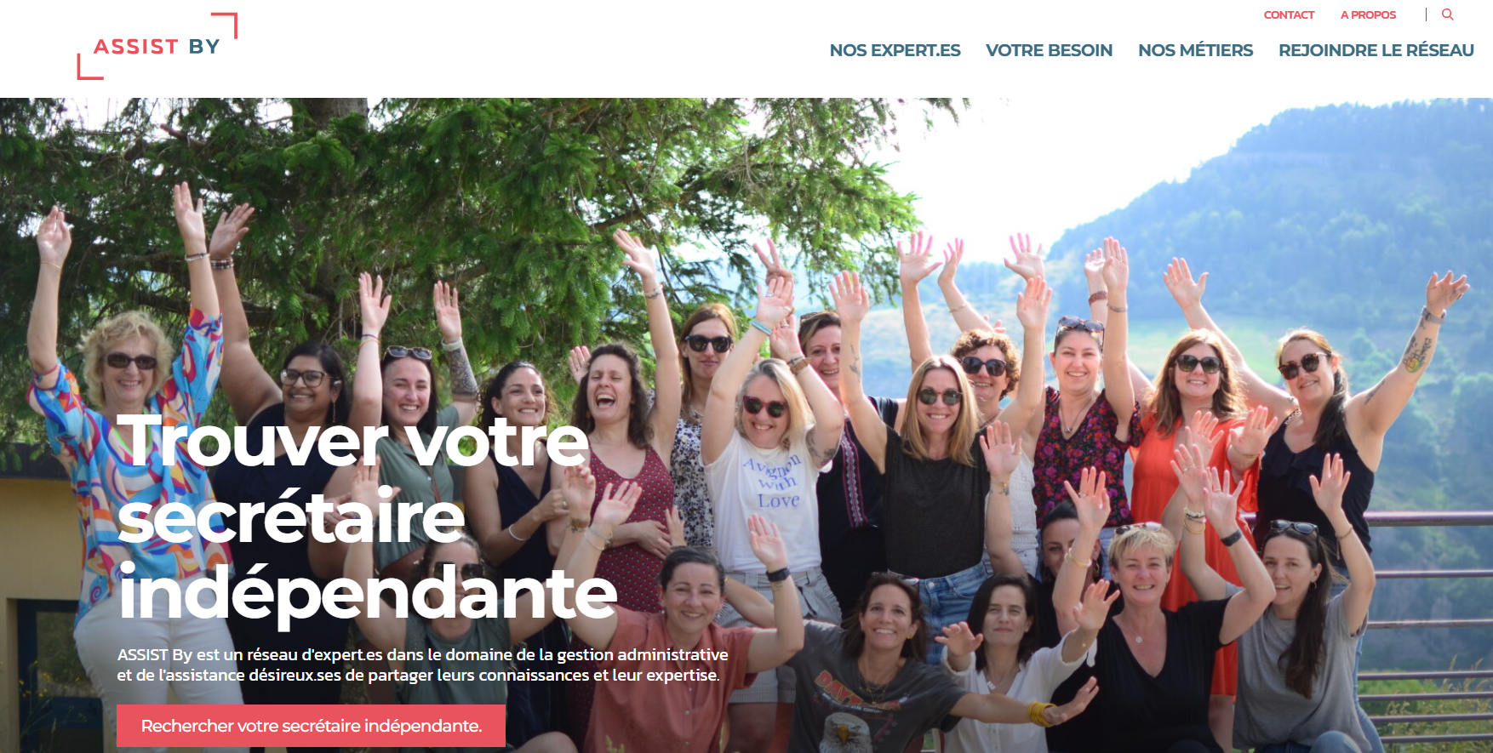Click the vertical divider beside search icon
The height and width of the screenshot is (753, 1493).
[x=1427, y=14]
